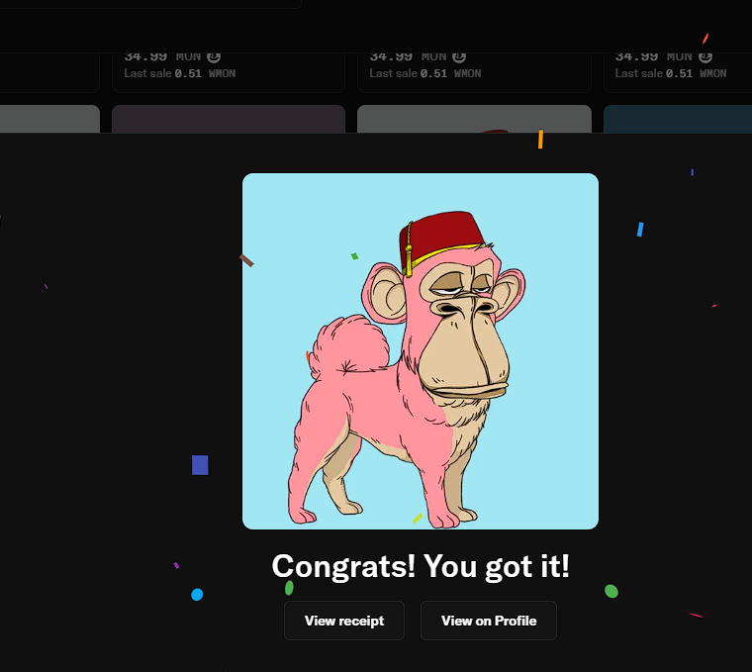
Task: Click the View receipt button
Action: [344, 621]
